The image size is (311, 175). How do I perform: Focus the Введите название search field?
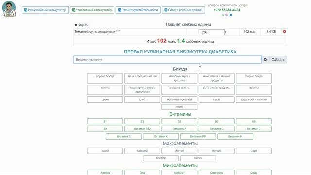[167, 60]
